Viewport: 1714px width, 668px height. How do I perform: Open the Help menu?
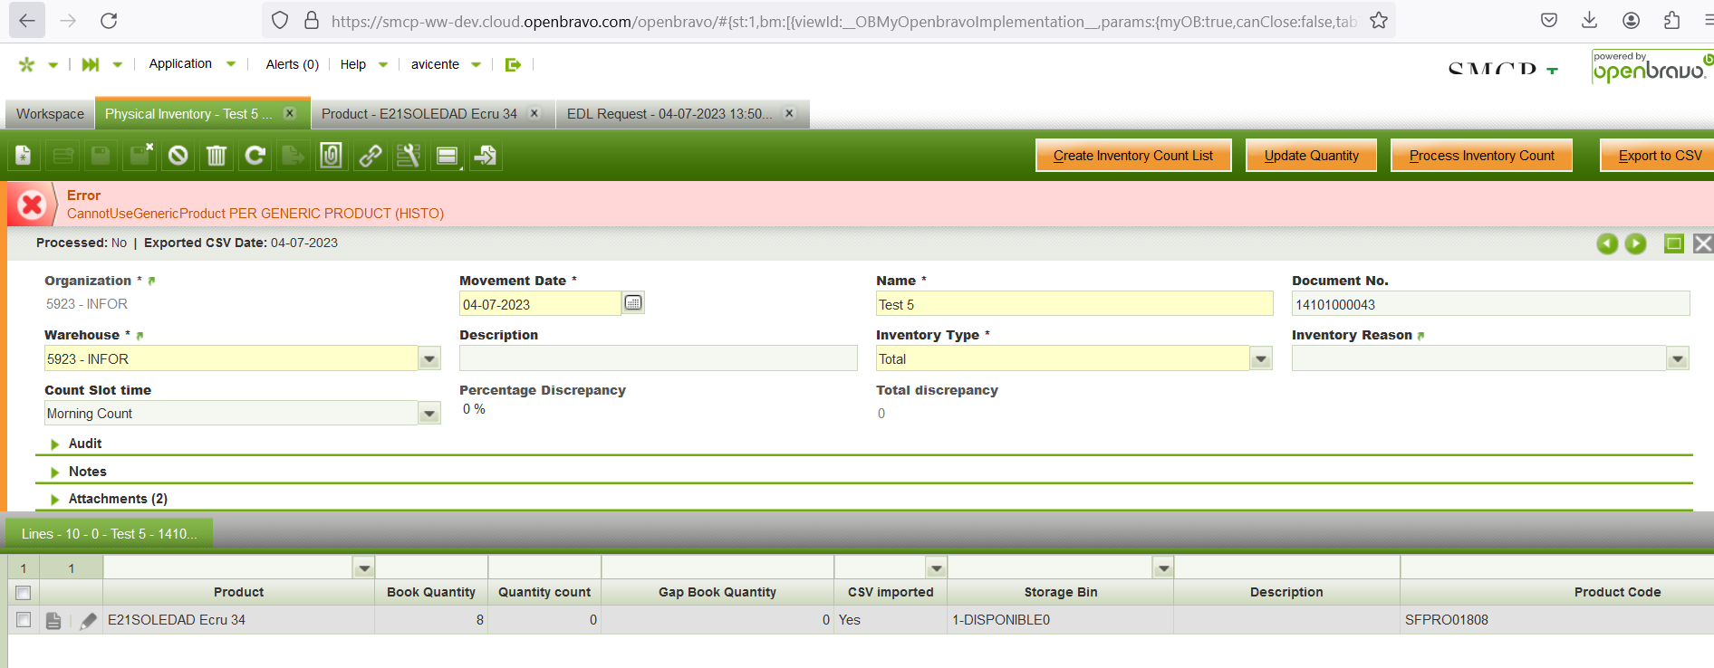pos(363,64)
